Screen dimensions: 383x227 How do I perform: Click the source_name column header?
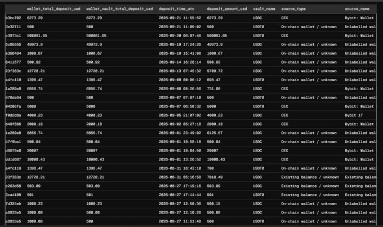click(357, 9)
